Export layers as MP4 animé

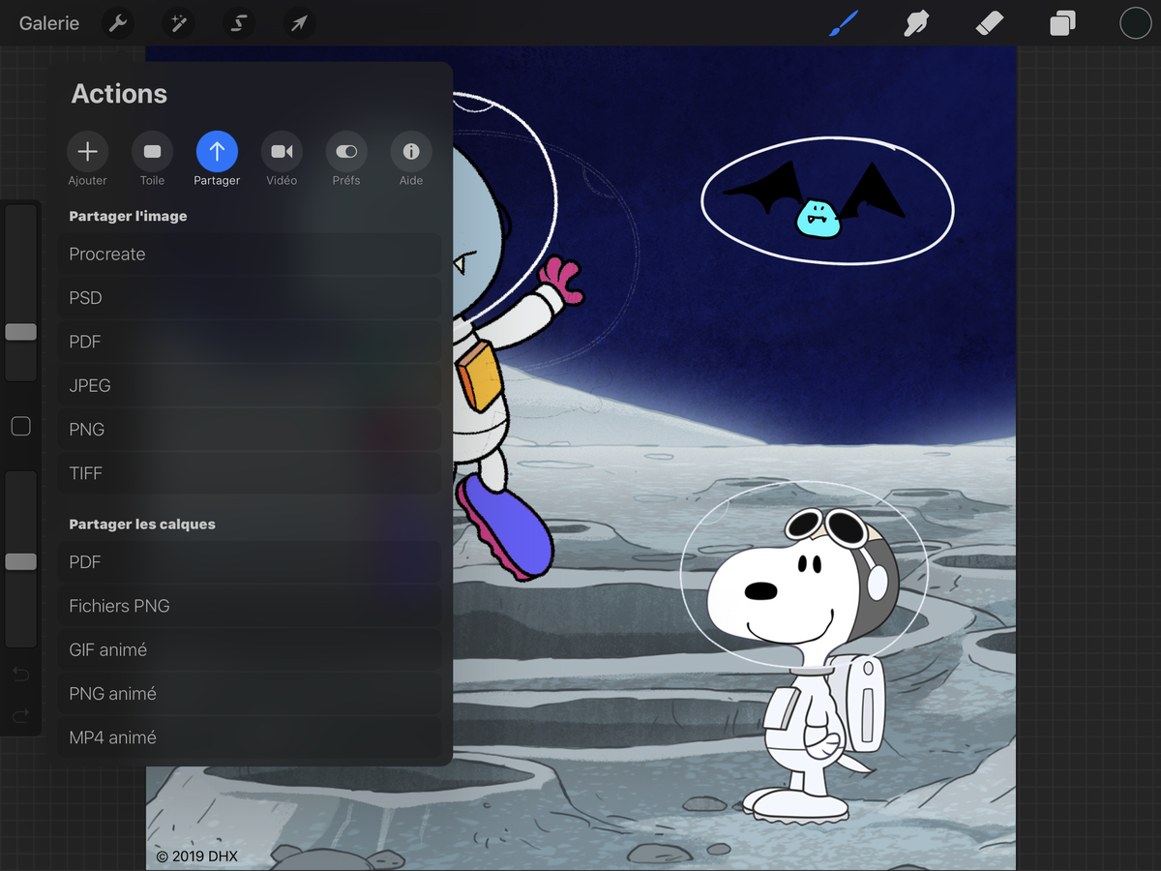250,737
